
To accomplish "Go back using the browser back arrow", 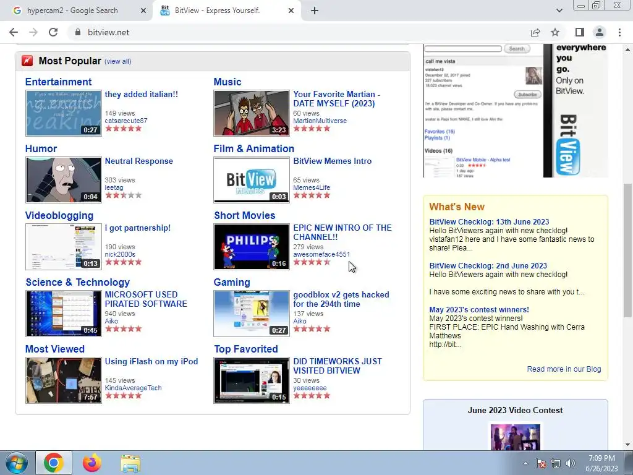I will click(x=14, y=32).
